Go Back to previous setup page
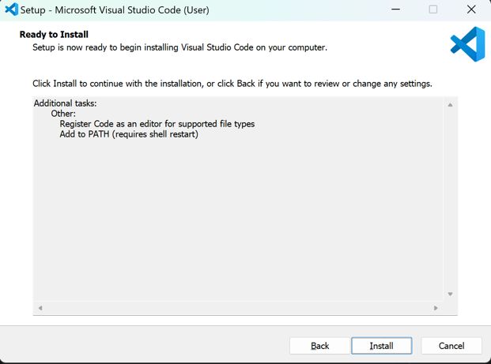Image resolution: width=491 pixels, height=364 pixels. point(319,346)
